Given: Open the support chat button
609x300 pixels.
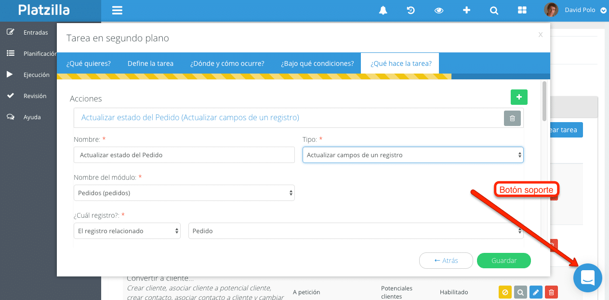Looking at the screenshot, I should pyautogui.click(x=587, y=278).
